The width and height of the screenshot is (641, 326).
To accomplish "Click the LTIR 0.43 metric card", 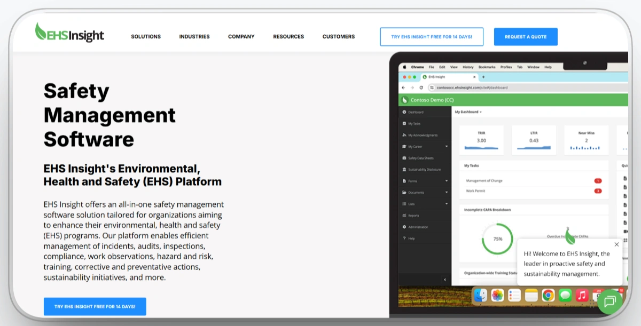I will point(534,140).
